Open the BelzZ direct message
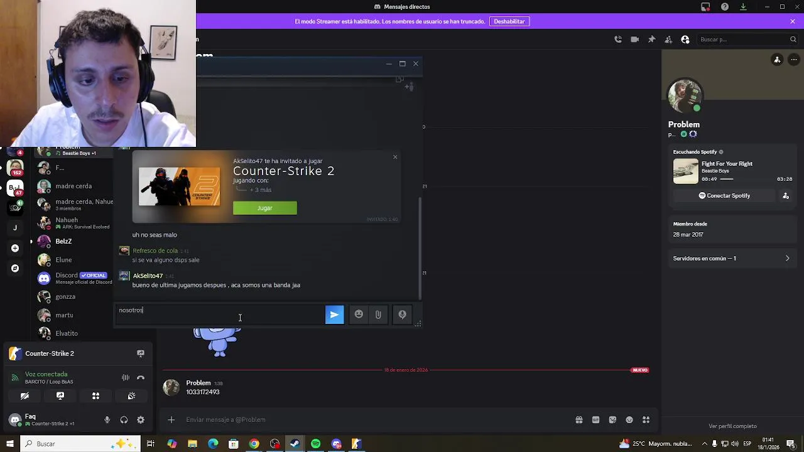The image size is (804, 452). point(73,241)
